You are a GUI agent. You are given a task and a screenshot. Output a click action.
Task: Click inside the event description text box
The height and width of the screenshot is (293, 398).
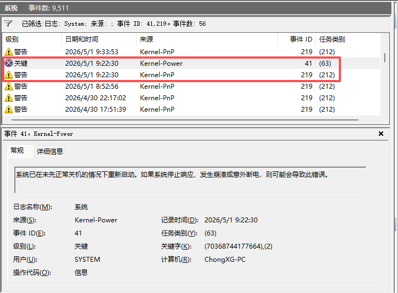pos(190,180)
